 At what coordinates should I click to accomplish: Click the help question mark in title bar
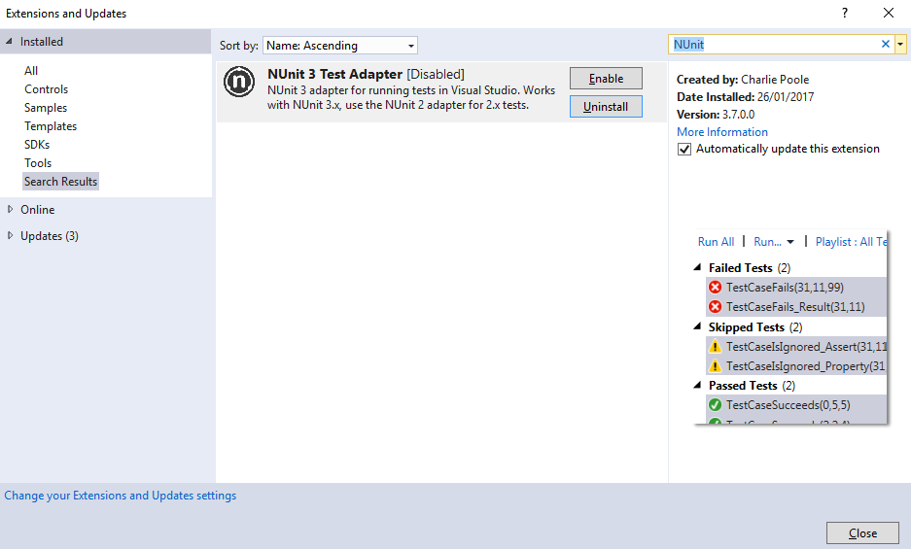pyautogui.click(x=844, y=13)
